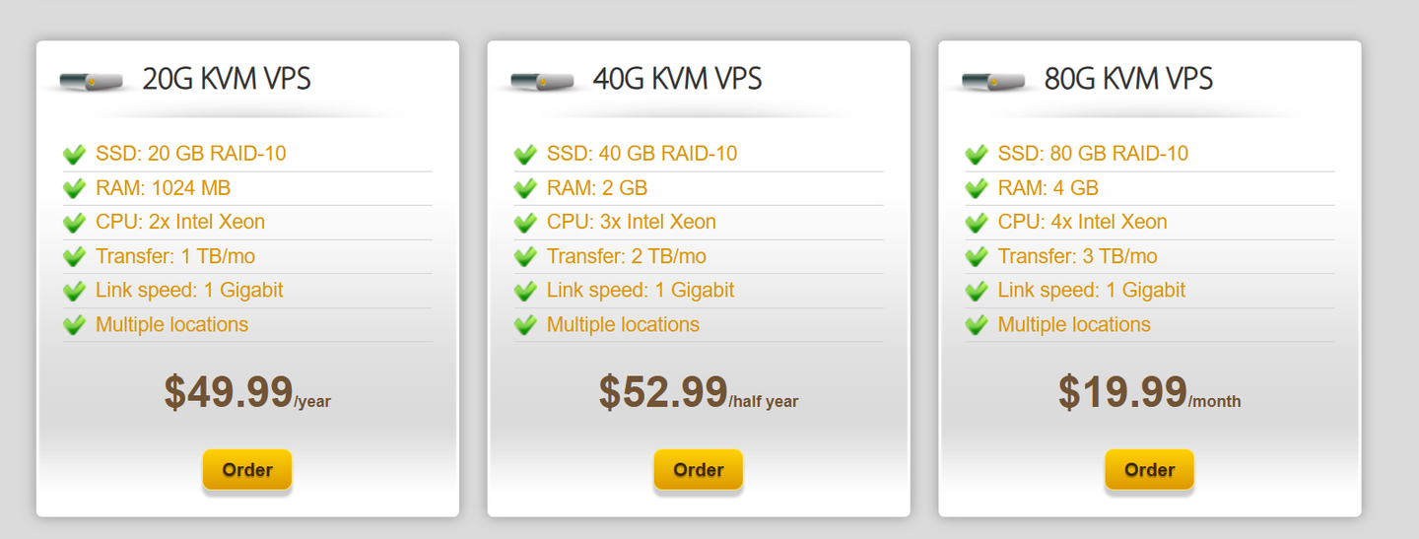Viewport: 1419px width, 539px height.
Task: Click green checkmark beside SSD: 20 GB RAID-10
Action: (x=74, y=155)
